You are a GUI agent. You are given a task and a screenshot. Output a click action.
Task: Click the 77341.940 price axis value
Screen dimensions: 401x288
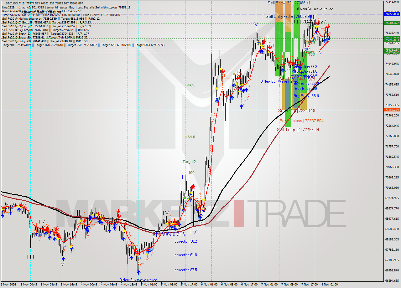pyautogui.click(x=392, y=2)
